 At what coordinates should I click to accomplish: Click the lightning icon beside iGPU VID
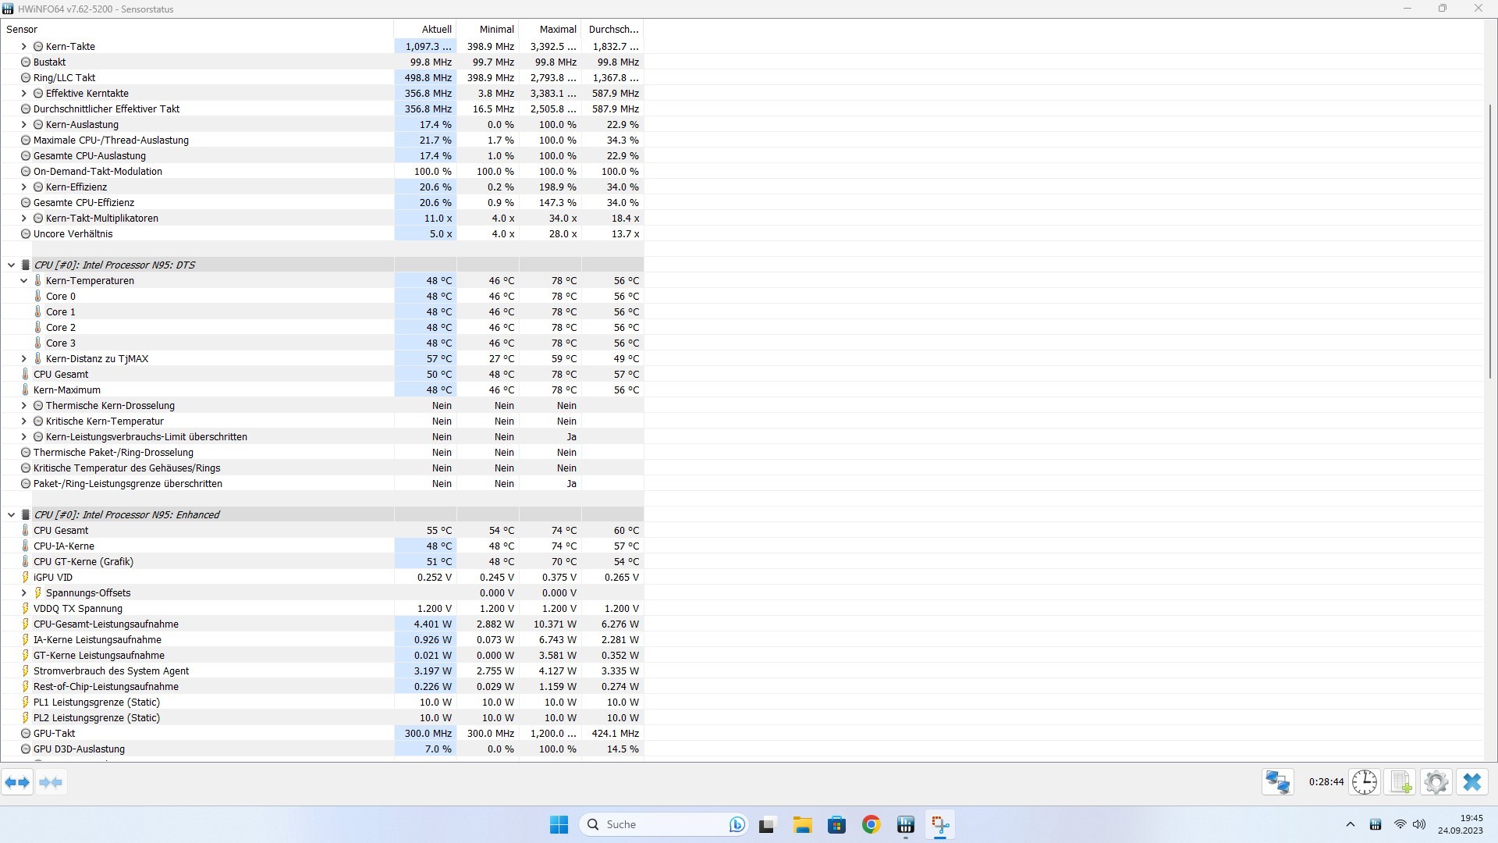pos(25,577)
